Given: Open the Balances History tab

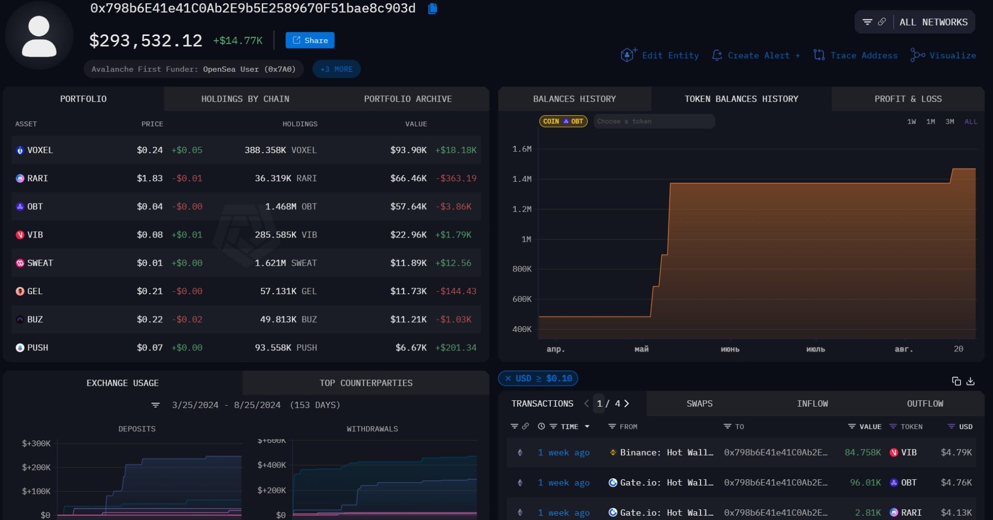Looking at the screenshot, I should click(575, 99).
